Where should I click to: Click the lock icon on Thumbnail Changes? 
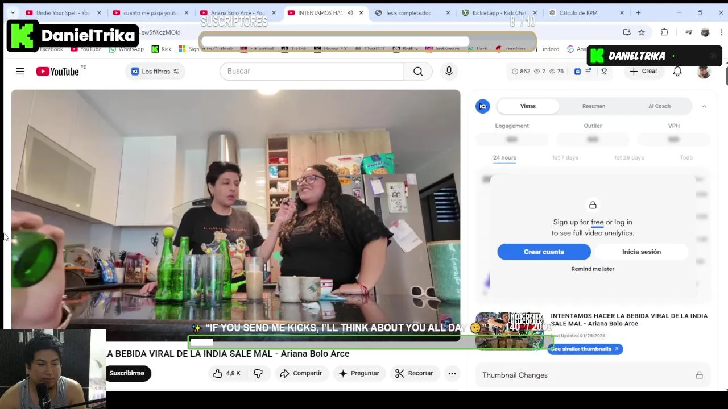click(699, 375)
